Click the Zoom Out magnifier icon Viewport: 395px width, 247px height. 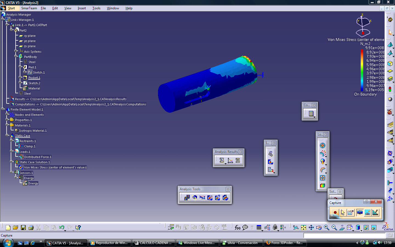[x=334, y=228]
